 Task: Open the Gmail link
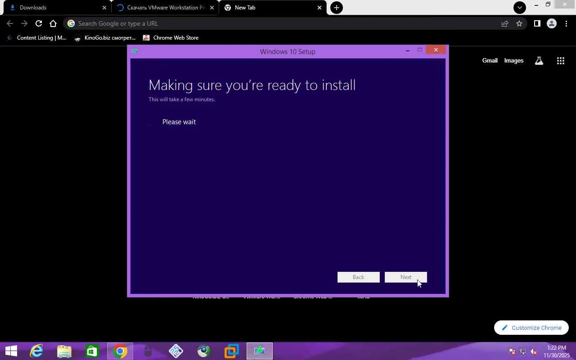[490, 61]
